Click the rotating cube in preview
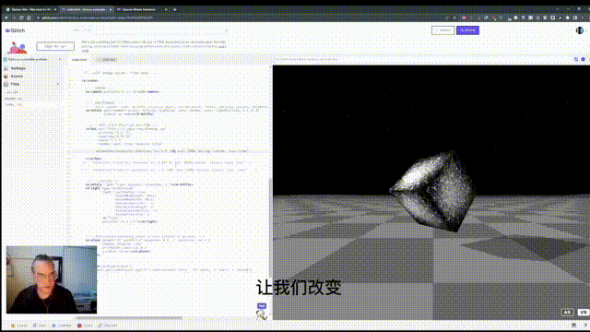The height and width of the screenshot is (332, 590). coord(432,191)
